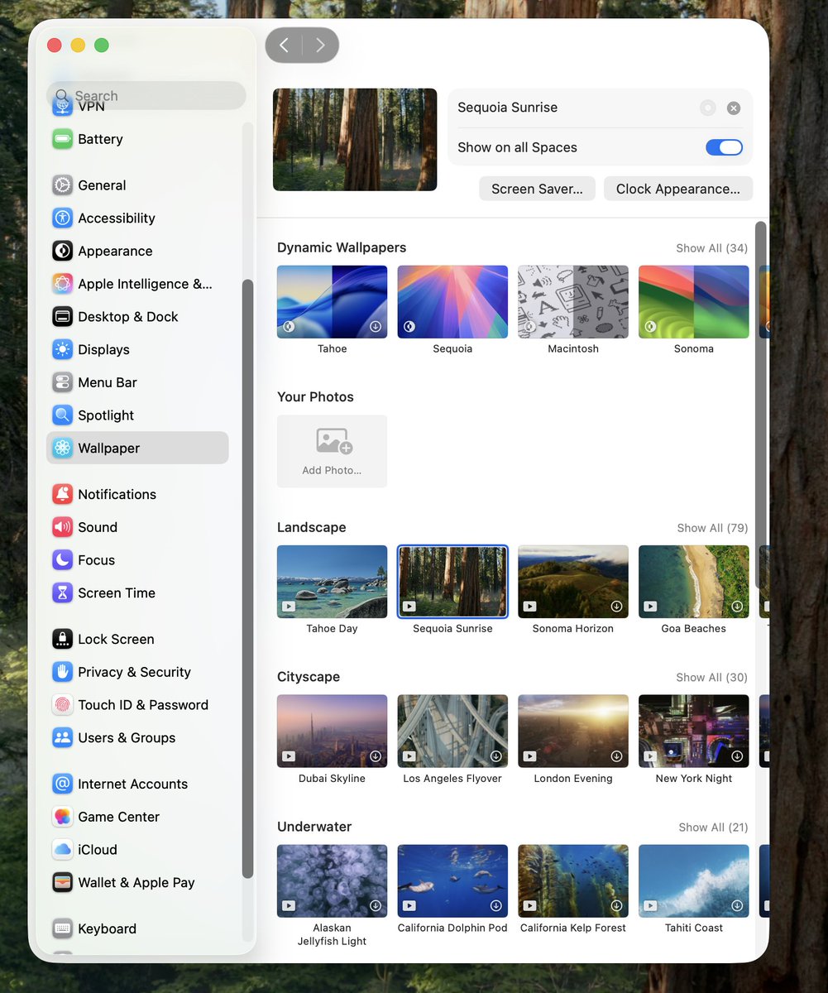Image resolution: width=828 pixels, height=993 pixels.
Task: Open the Game Center icon
Action: point(63,817)
